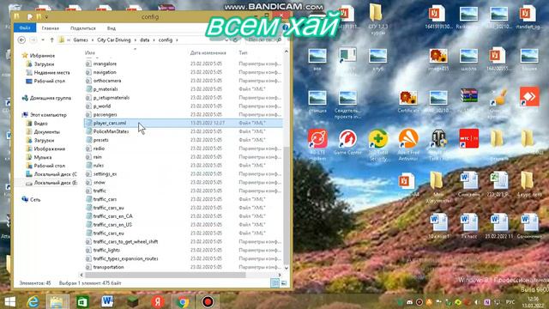
Task: Open the Вид ribbon tab
Action: [x=111, y=28]
